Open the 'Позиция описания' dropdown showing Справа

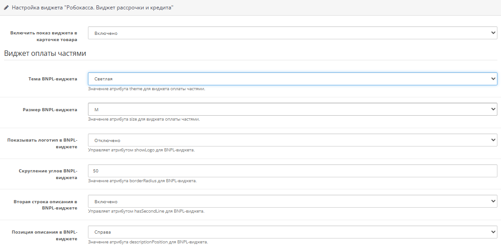[292, 232]
